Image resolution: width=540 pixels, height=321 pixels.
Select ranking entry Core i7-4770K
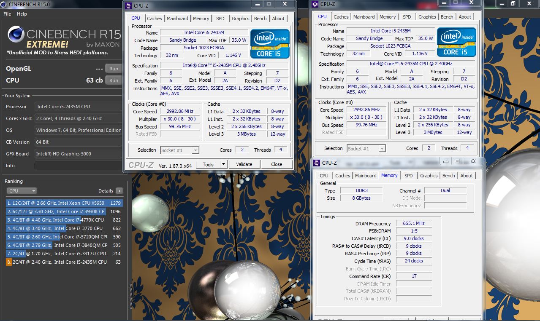pyautogui.click(x=64, y=220)
